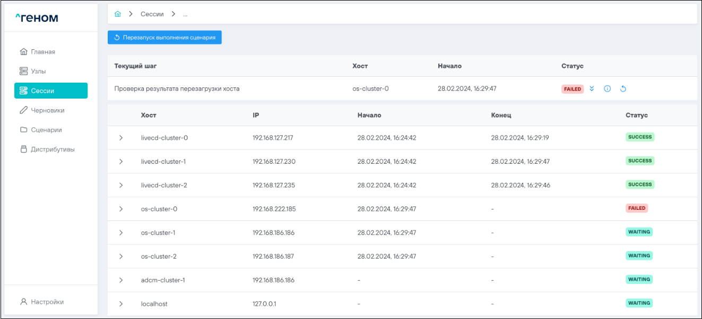Expand the os-cluster-0 host row
Screen dimensions: 702x319
tap(121, 209)
